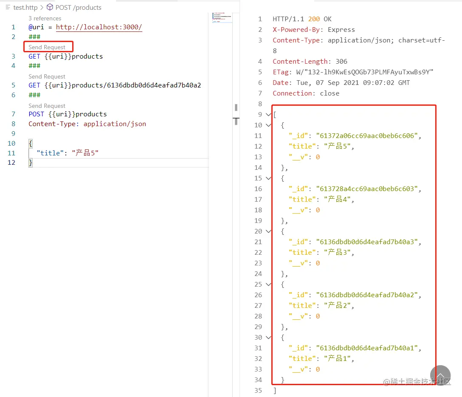Click the Date response header line
This screenshot has height=397, width=462.
point(341,83)
